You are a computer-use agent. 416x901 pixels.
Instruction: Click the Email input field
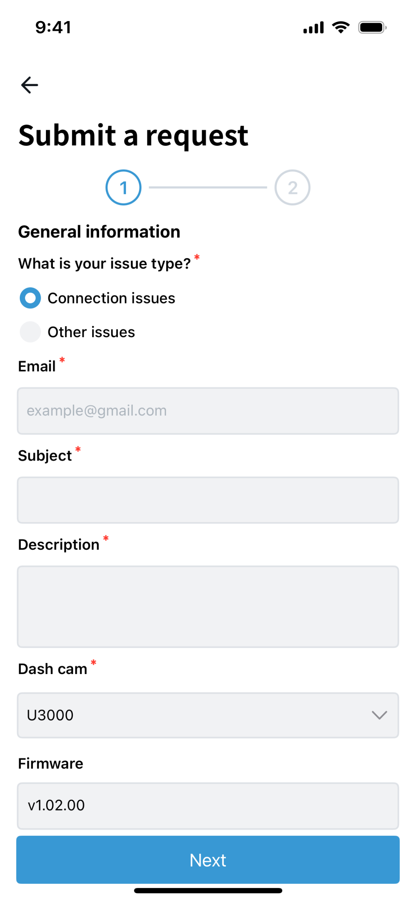(208, 411)
